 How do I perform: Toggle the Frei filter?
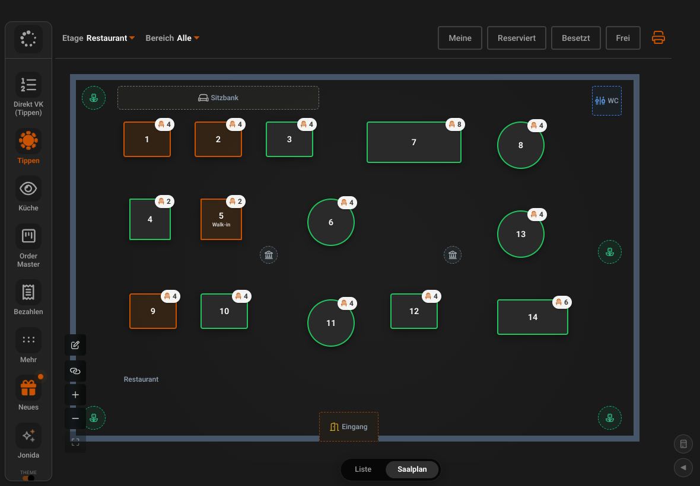click(623, 38)
